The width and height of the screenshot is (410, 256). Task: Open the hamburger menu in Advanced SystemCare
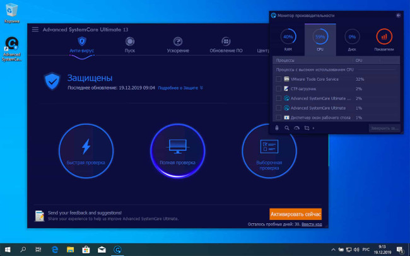click(x=35, y=30)
